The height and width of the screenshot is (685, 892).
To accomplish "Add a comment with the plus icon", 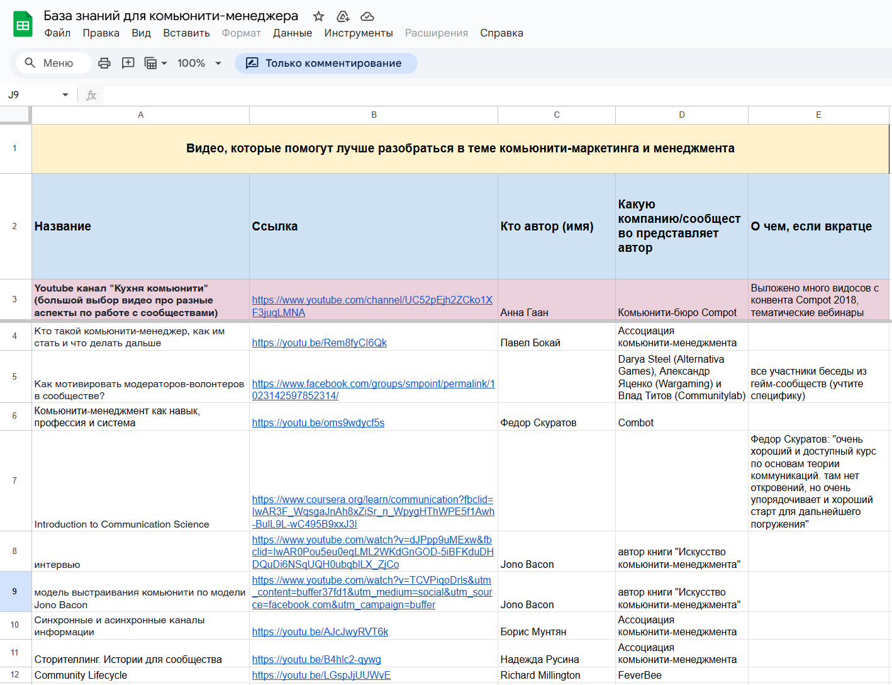I will (x=128, y=63).
